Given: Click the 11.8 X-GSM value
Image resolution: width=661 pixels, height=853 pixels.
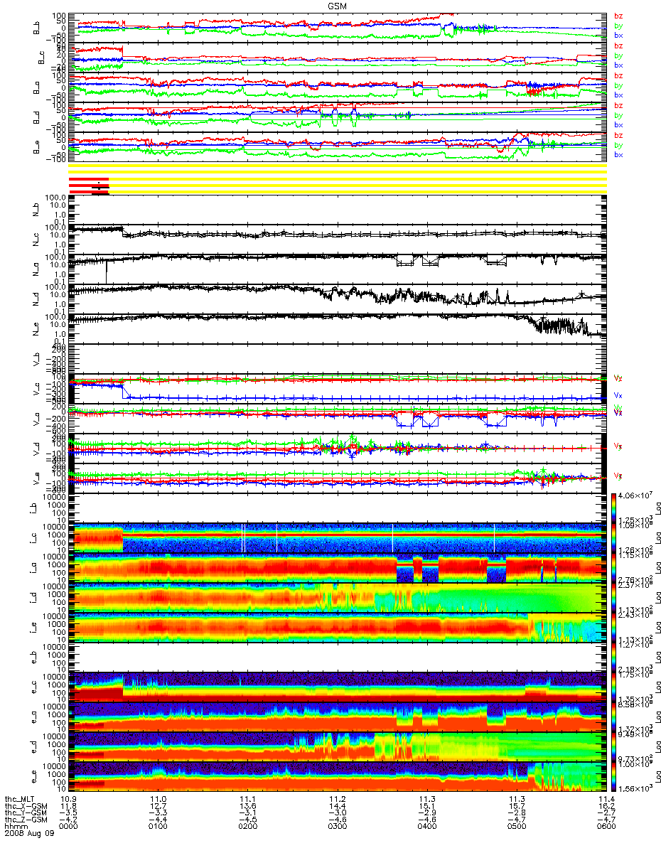Looking at the screenshot, I should coord(68,806).
